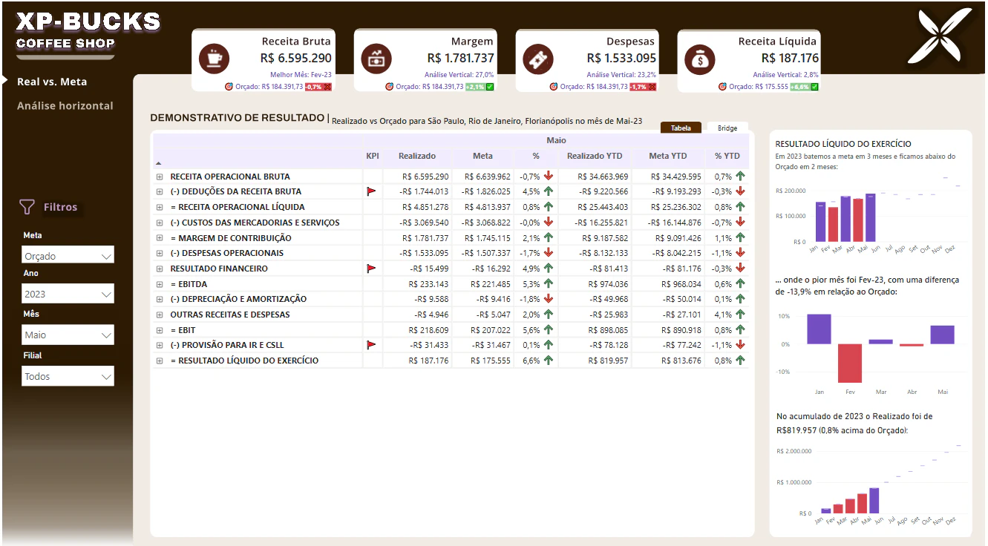Click red flag KPI for Provisão para IR e CSLL
This screenshot has width=988, height=546.
[372, 345]
